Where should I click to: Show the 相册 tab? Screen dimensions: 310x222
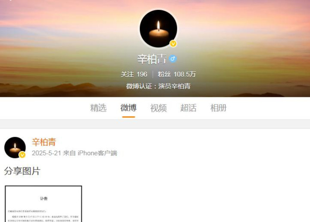tap(218, 108)
